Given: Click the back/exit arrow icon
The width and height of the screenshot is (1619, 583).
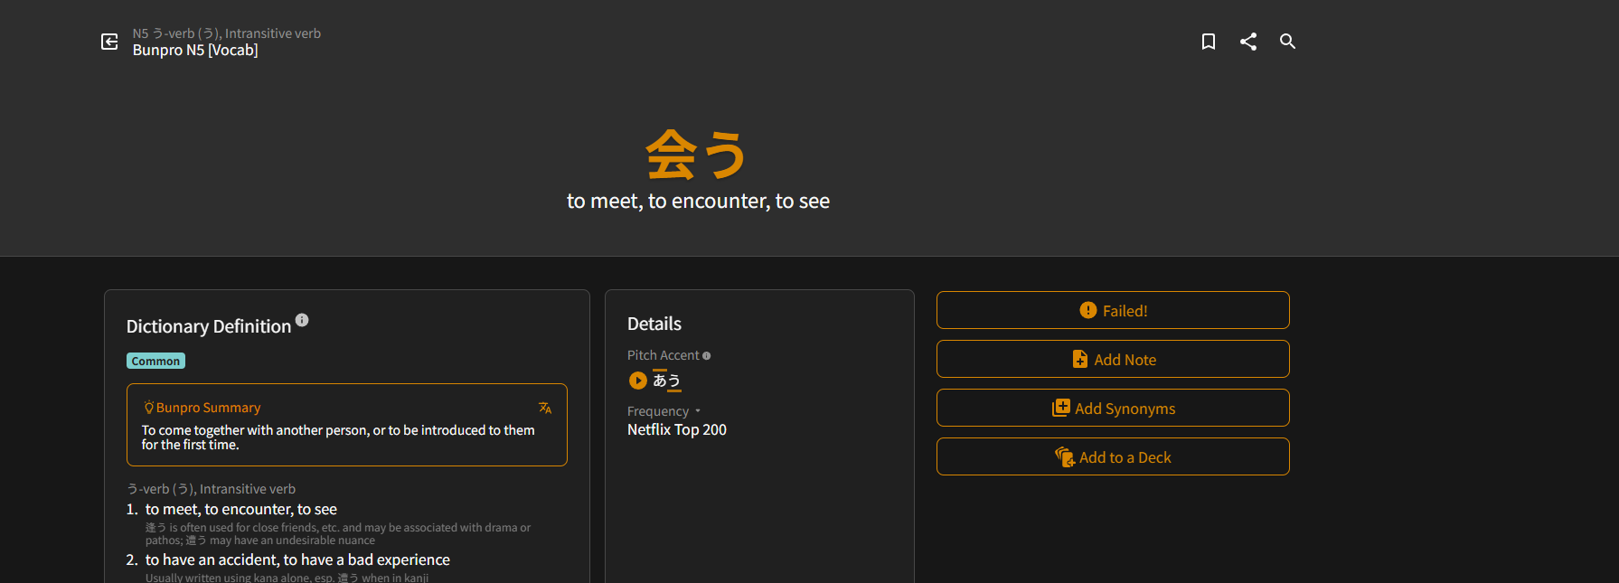Looking at the screenshot, I should (x=109, y=42).
